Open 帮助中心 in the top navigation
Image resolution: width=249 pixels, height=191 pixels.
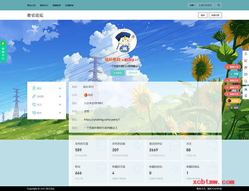pyautogui.click(x=44, y=5)
